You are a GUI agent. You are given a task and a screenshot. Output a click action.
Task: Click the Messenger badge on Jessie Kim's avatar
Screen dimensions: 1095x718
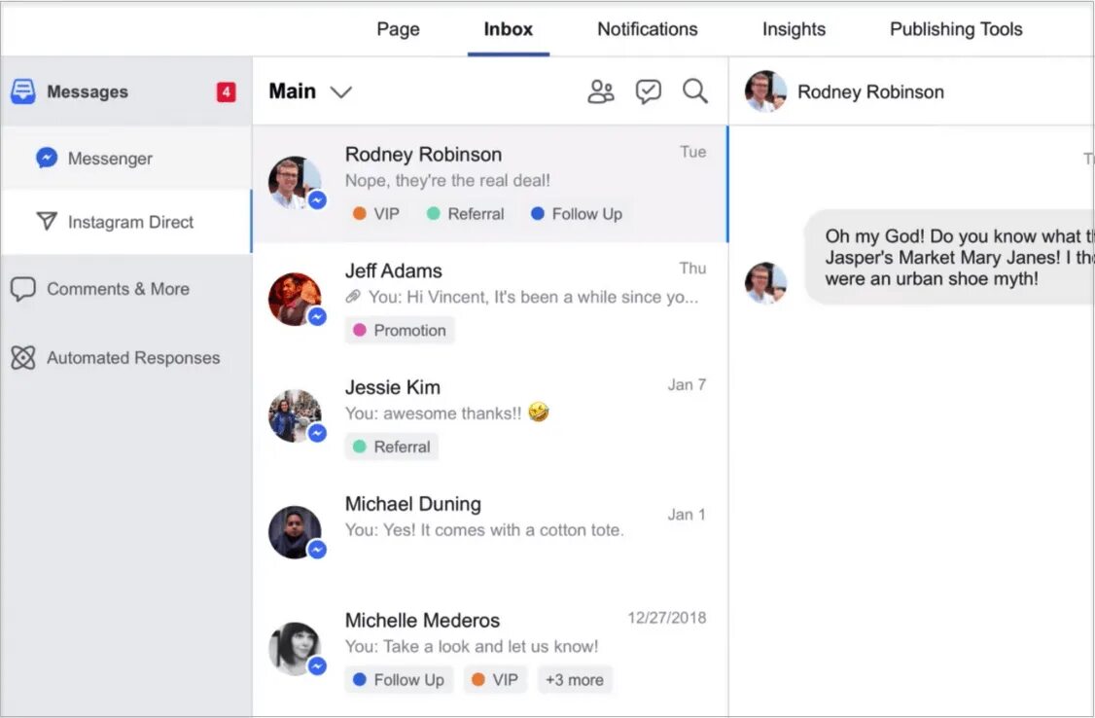[x=317, y=434]
